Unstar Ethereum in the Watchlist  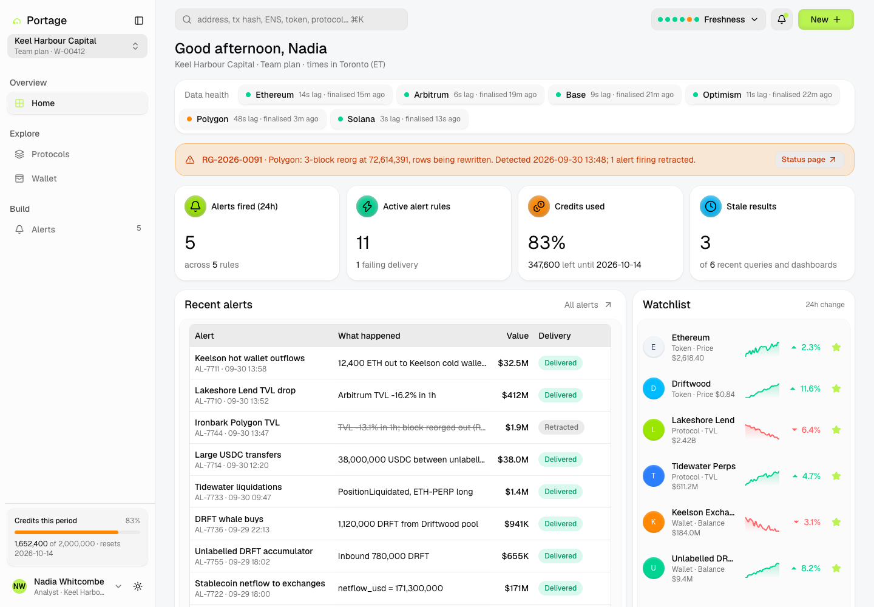[x=836, y=347]
